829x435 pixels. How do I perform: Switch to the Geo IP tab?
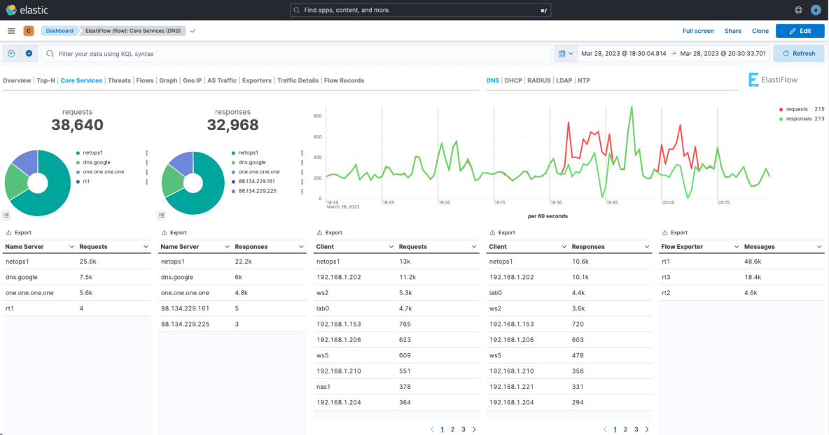[x=193, y=80]
